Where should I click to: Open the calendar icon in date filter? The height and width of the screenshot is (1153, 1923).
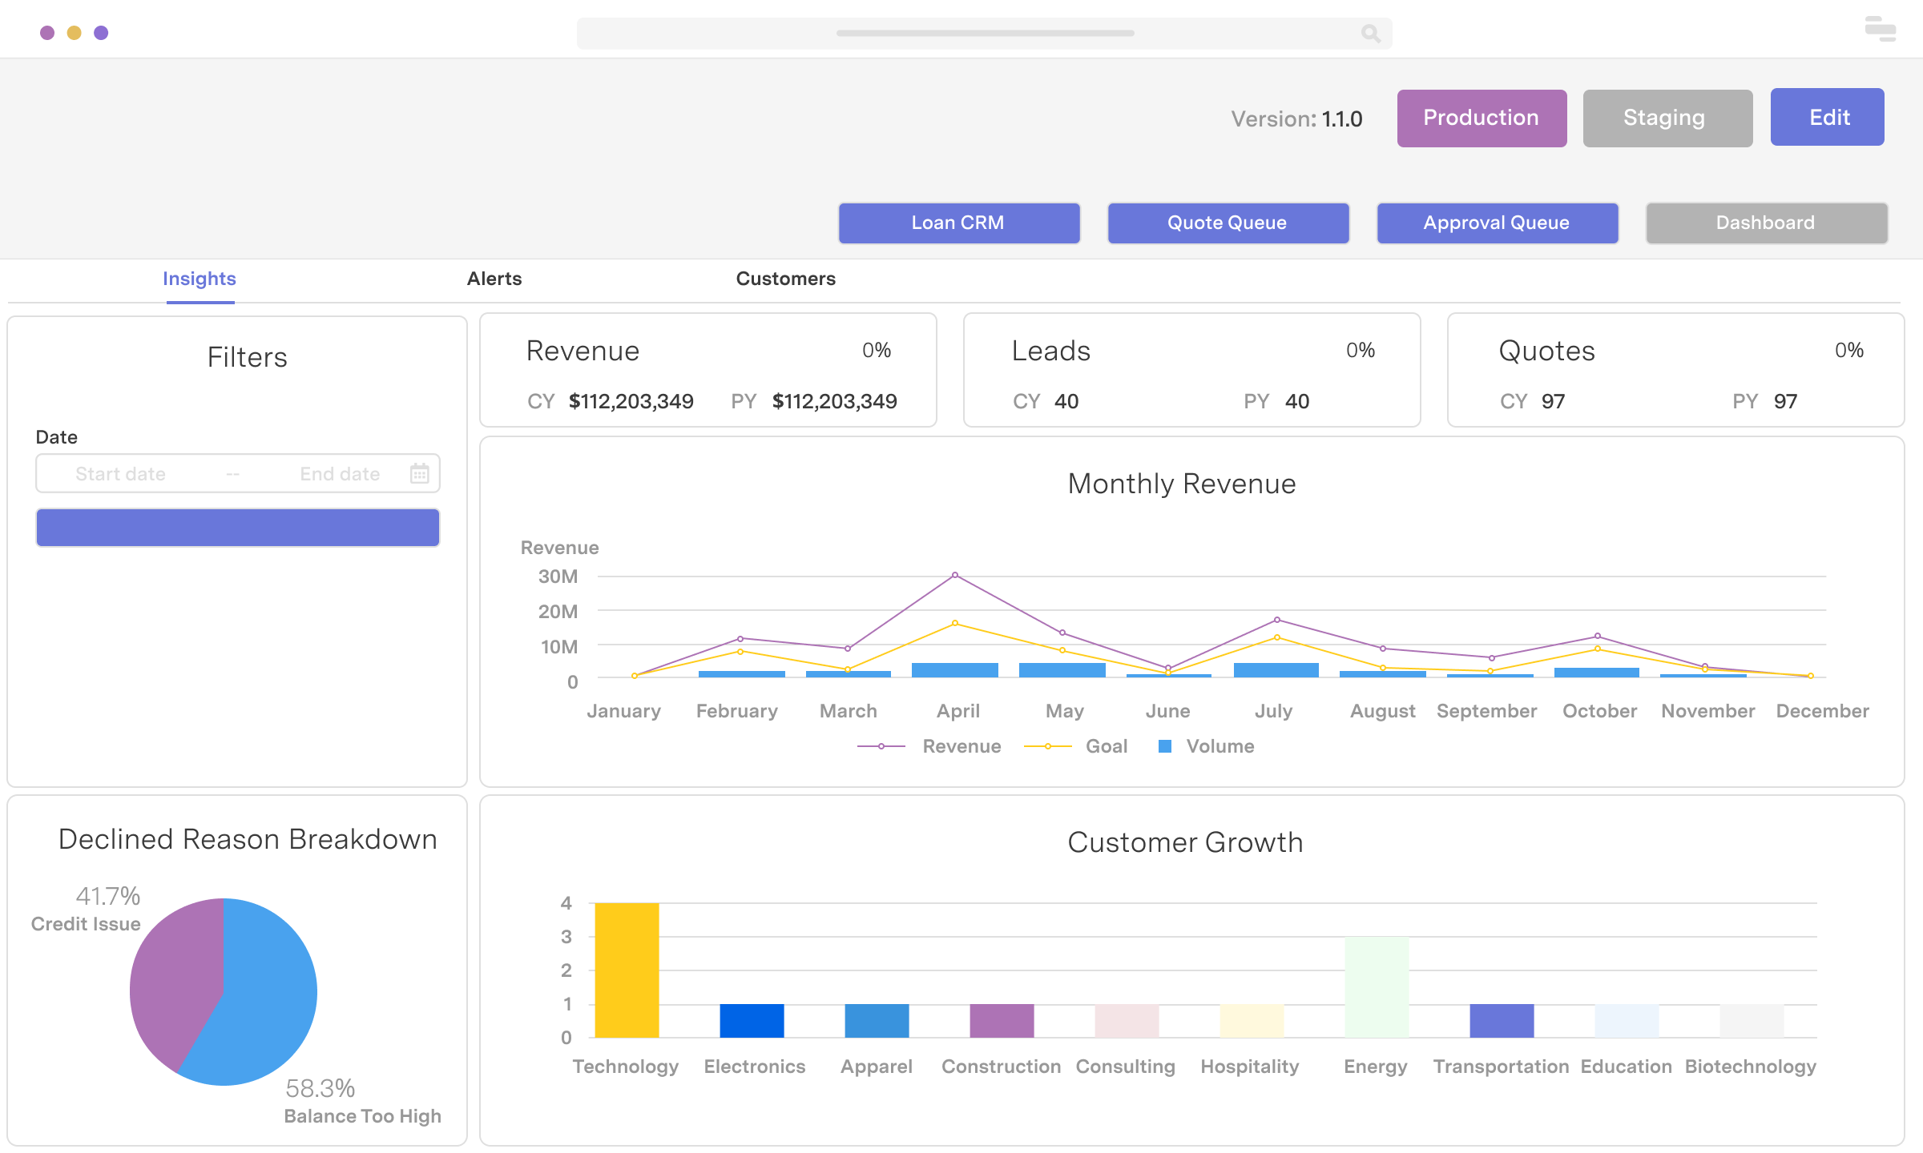tap(419, 473)
